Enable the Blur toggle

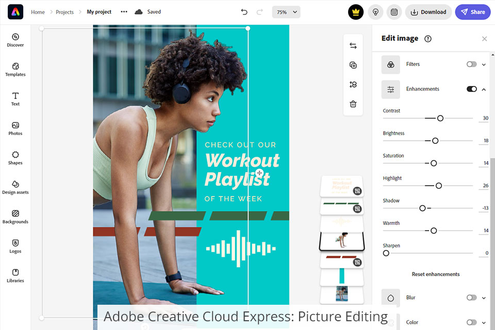pos(471,298)
